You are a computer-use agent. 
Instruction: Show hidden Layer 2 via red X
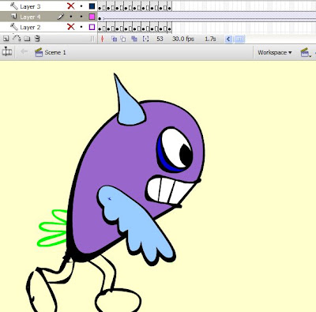click(70, 27)
